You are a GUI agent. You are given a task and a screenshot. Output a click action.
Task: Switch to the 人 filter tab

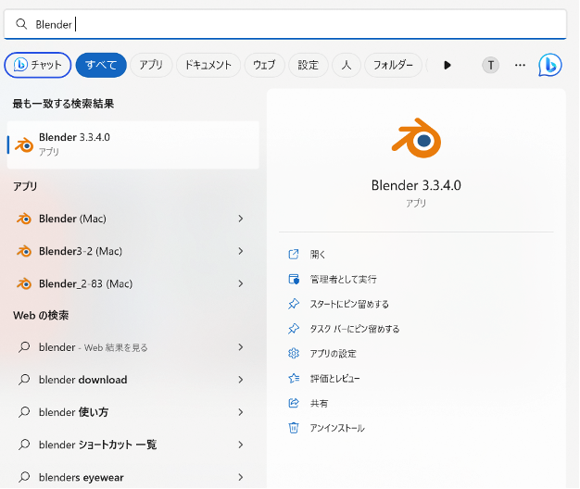[x=347, y=65]
